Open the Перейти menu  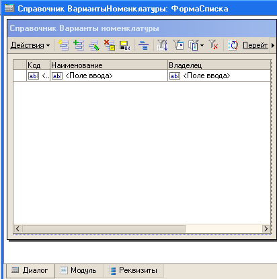click(x=255, y=45)
